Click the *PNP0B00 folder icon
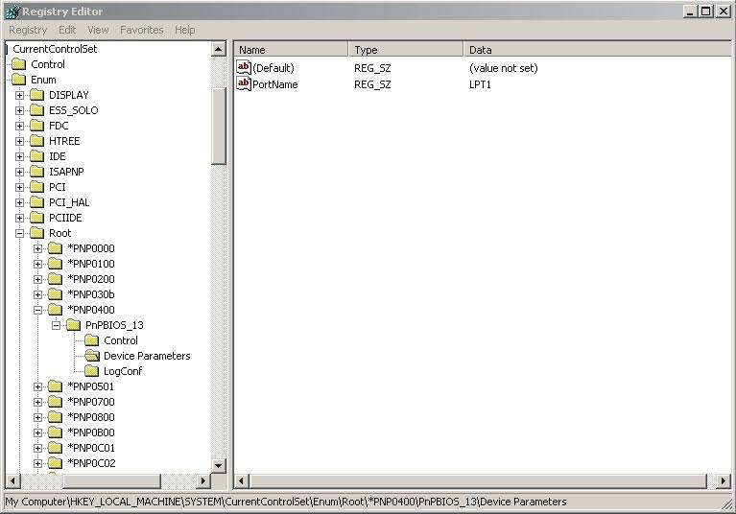Viewport: 736px width, 514px height. tap(56, 432)
